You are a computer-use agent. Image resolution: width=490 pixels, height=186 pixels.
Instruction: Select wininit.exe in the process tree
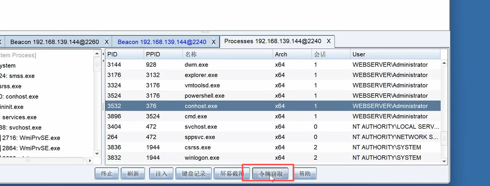(12, 107)
